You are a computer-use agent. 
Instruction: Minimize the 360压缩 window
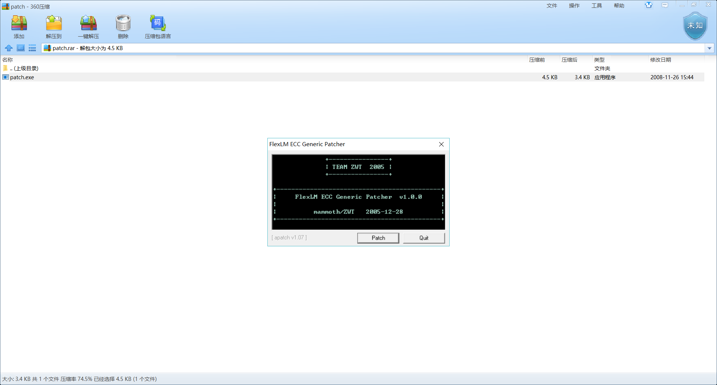point(682,5)
